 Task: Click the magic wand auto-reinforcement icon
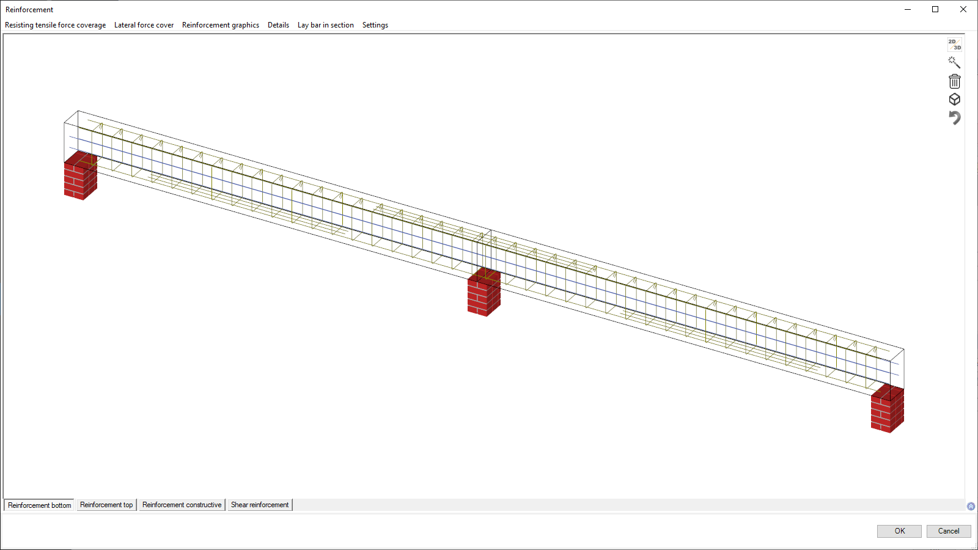pos(954,63)
